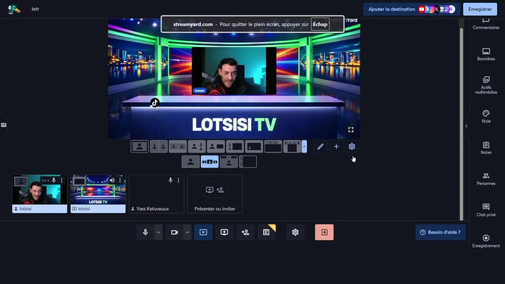Click the vertical scrollbar of studio area
This screenshot has height=284, width=505.
pos(462,124)
